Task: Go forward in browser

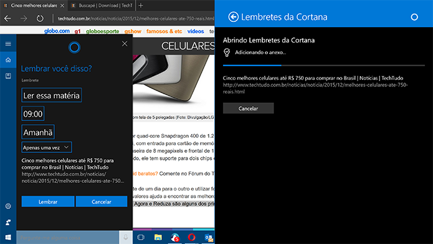Action: tap(24, 19)
